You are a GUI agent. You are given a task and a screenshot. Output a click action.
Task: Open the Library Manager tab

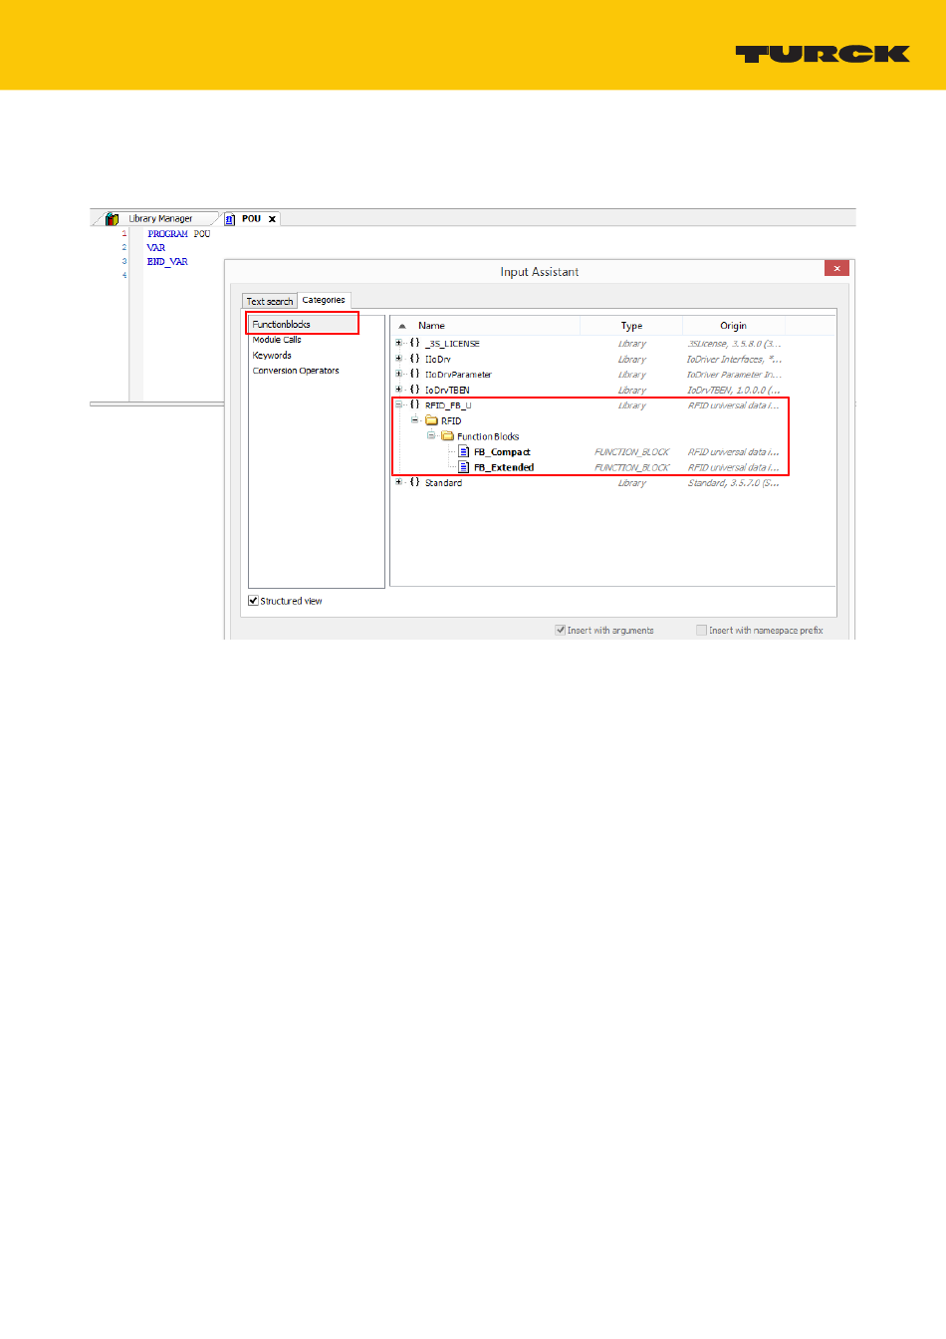(159, 219)
